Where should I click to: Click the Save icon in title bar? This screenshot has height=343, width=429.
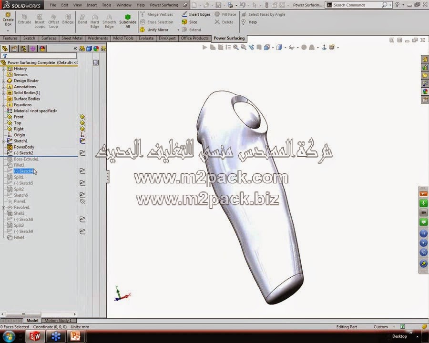click(x=218, y=5)
